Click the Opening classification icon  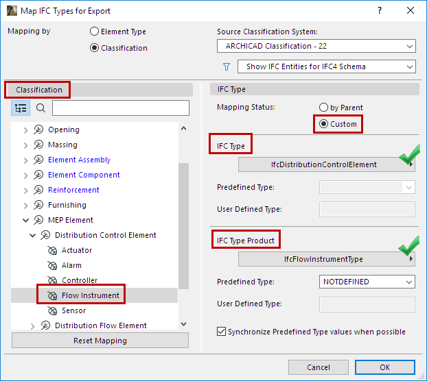(x=38, y=130)
